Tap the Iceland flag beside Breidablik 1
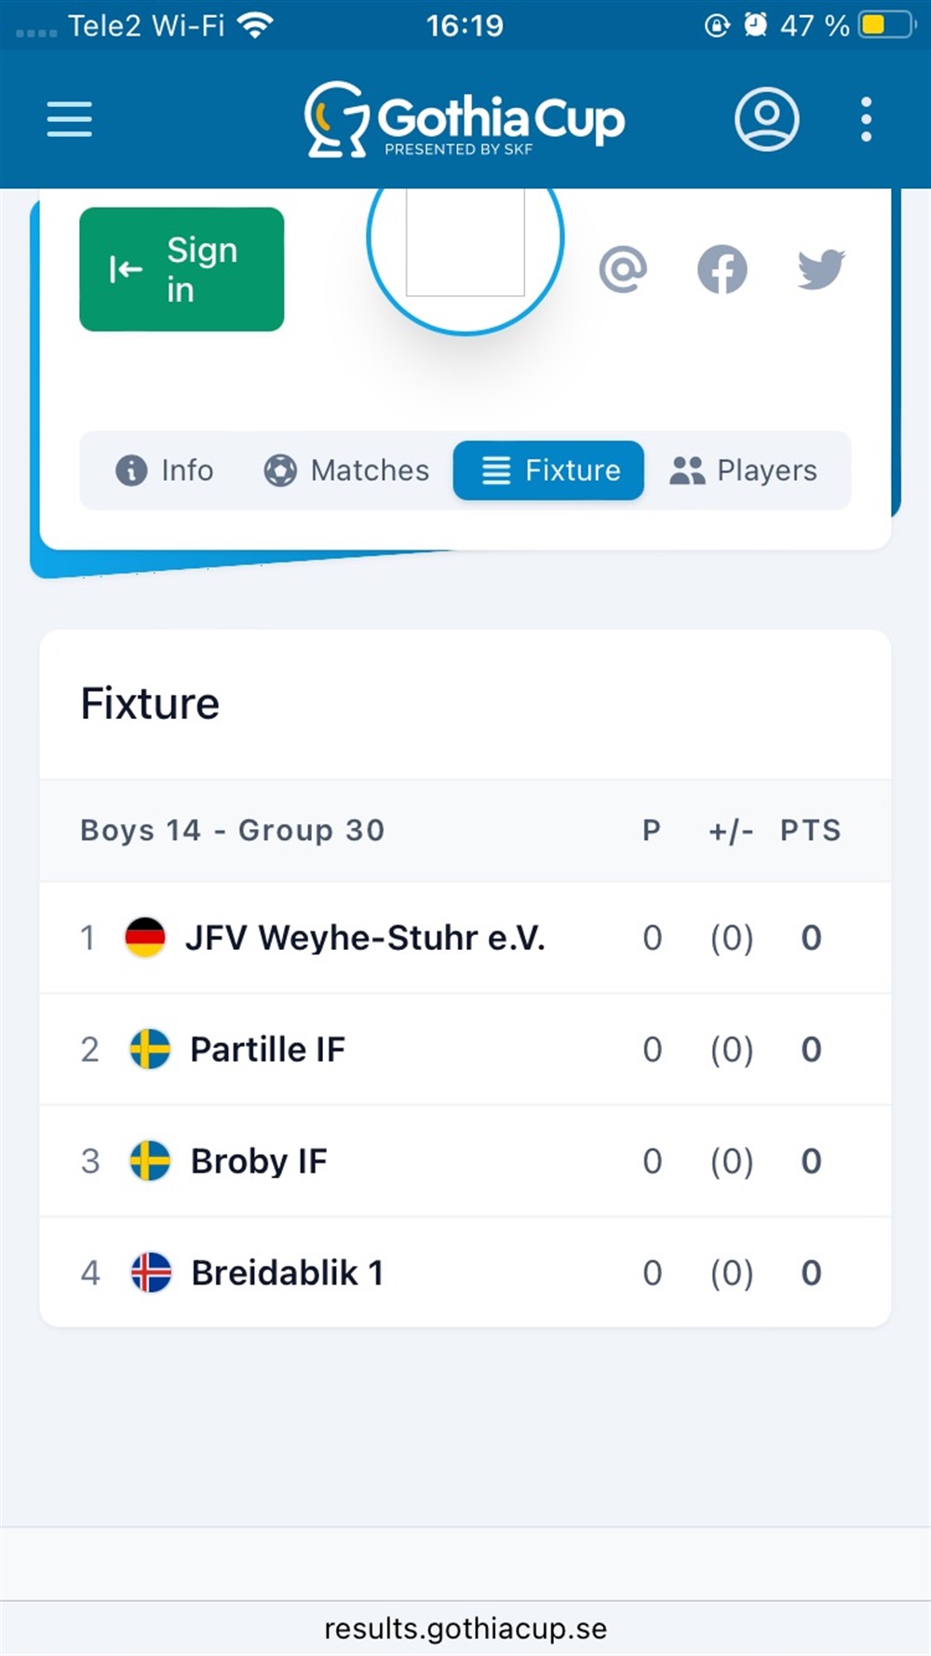The width and height of the screenshot is (931, 1656). [x=151, y=1272]
